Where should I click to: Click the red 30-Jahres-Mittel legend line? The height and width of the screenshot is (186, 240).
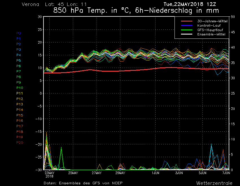point(187,21)
